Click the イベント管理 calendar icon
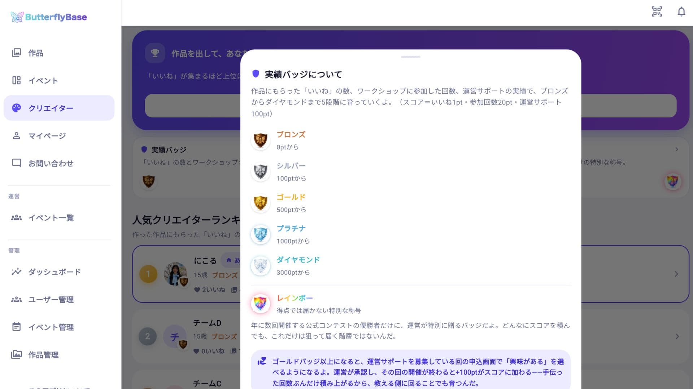 click(x=16, y=327)
